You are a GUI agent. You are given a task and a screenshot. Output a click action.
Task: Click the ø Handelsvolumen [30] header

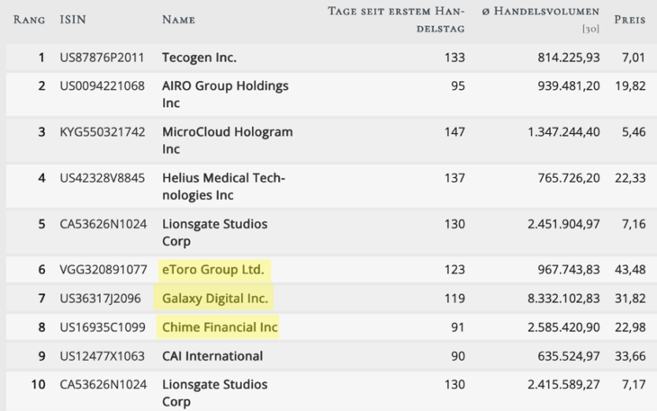(541, 20)
